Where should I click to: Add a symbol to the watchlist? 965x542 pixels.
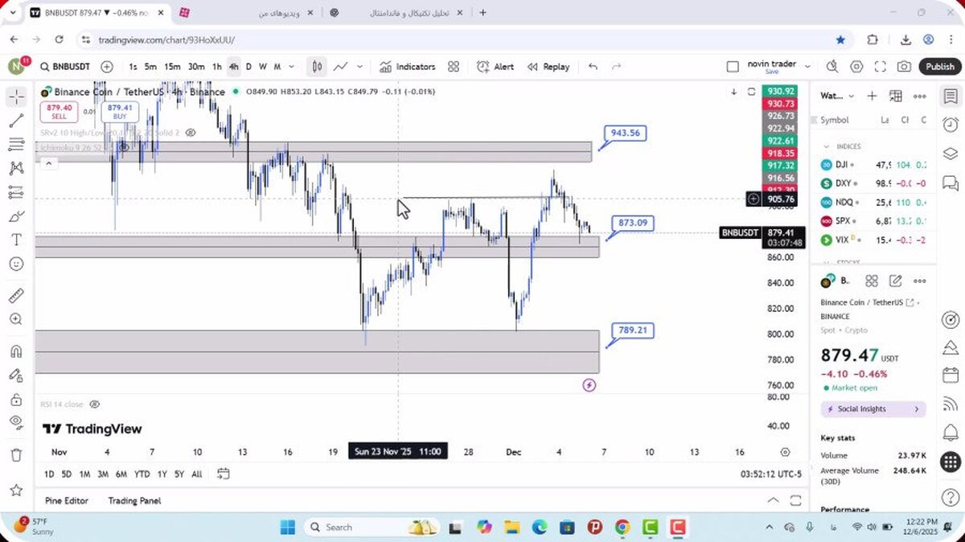coord(872,96)
